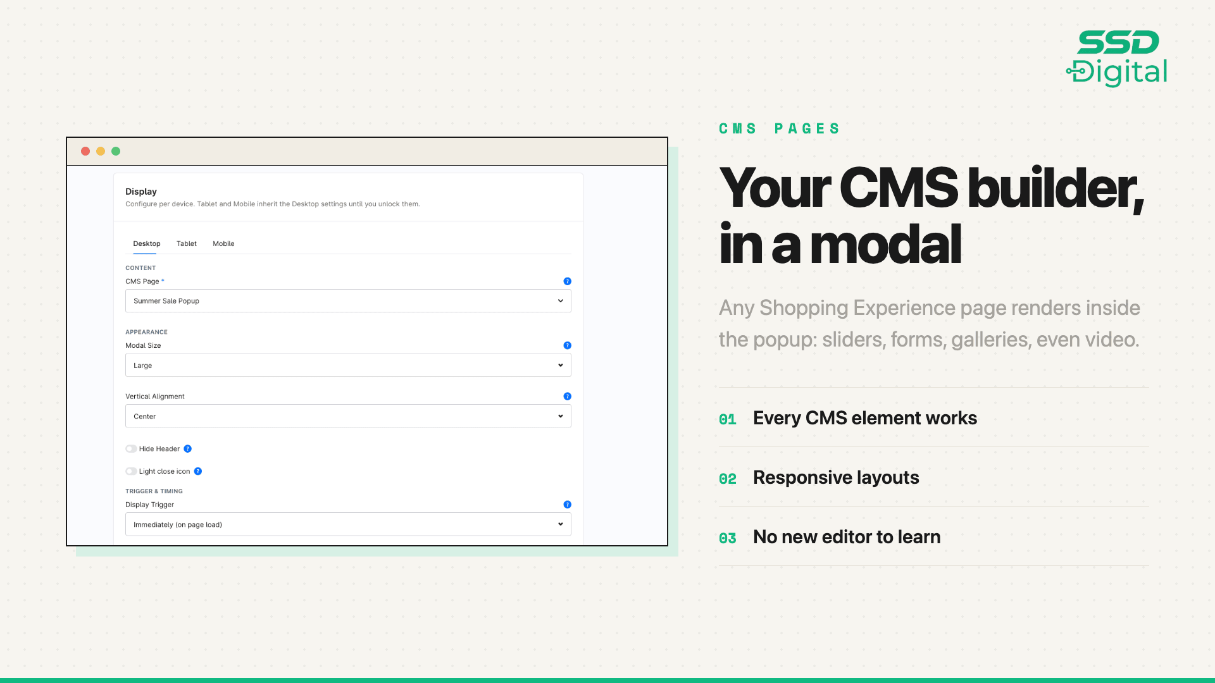The image size is (1215, 683).
Task: Open the Vertical Alignment dropdown set to Center
Action: 348,416
